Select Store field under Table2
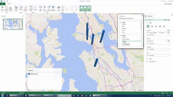Screen dimensions: 173x97 123,32
